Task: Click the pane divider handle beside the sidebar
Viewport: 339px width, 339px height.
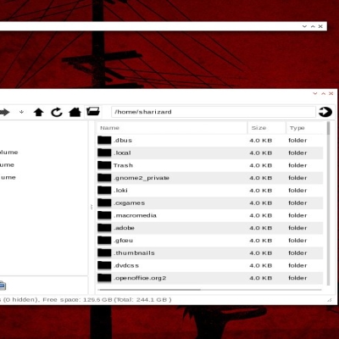Action: click(92, 207)
